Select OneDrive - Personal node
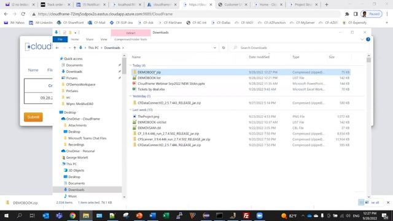Image resolution: width=393 pixels, height=221 pixels. pos(80,151)
